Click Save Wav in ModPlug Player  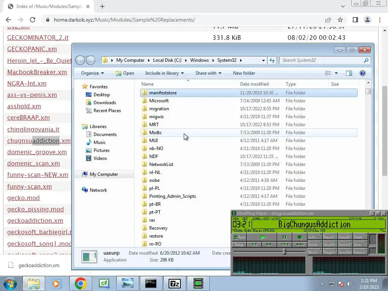point(345,252)
